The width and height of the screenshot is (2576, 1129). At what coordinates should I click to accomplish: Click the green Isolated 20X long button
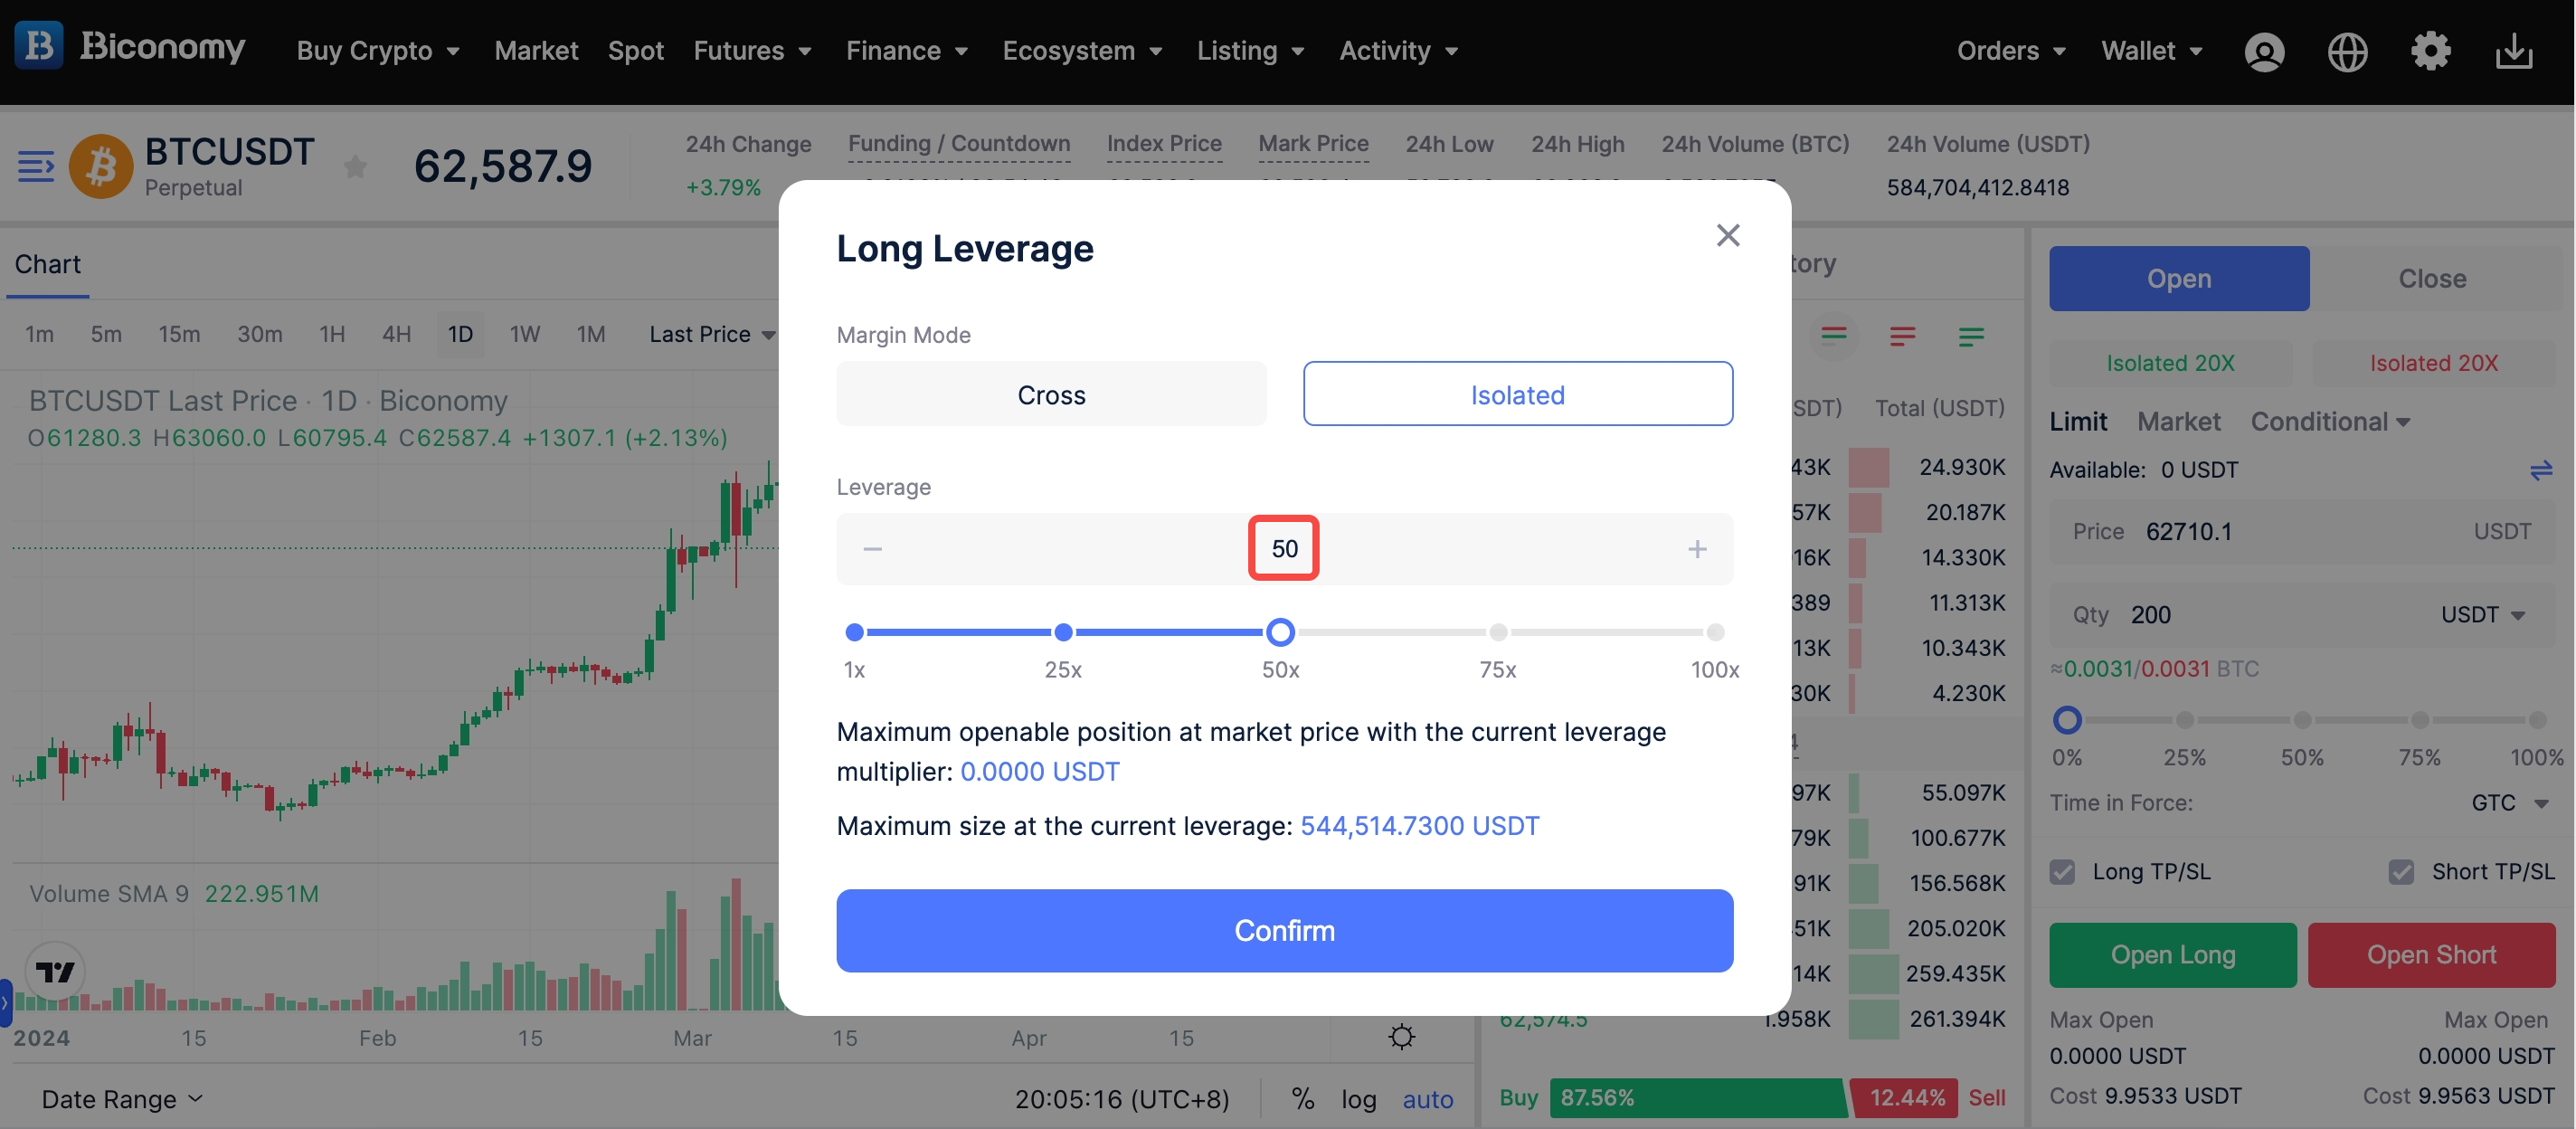pos(2170,362)
